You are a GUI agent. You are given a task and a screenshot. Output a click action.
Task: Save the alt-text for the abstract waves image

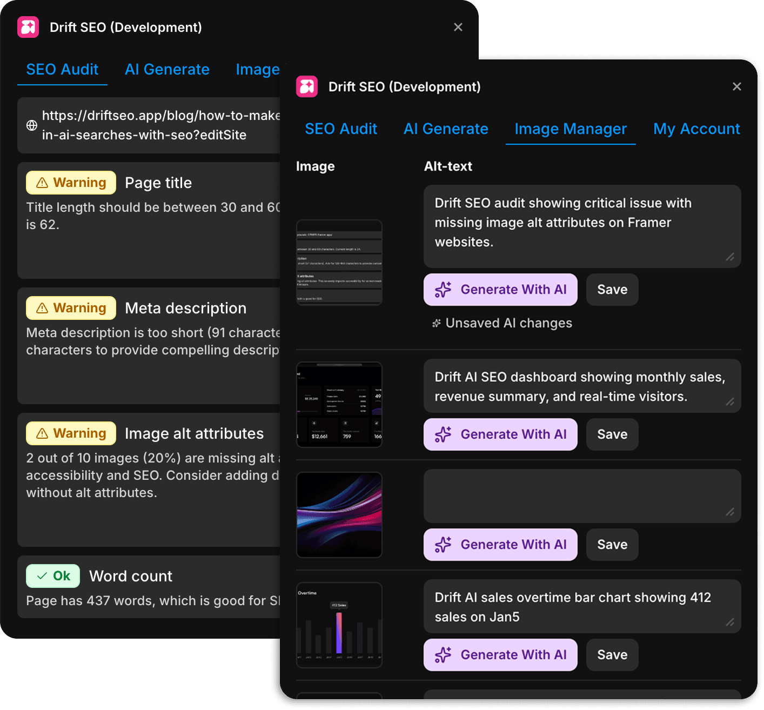click(x=612, y=545)
